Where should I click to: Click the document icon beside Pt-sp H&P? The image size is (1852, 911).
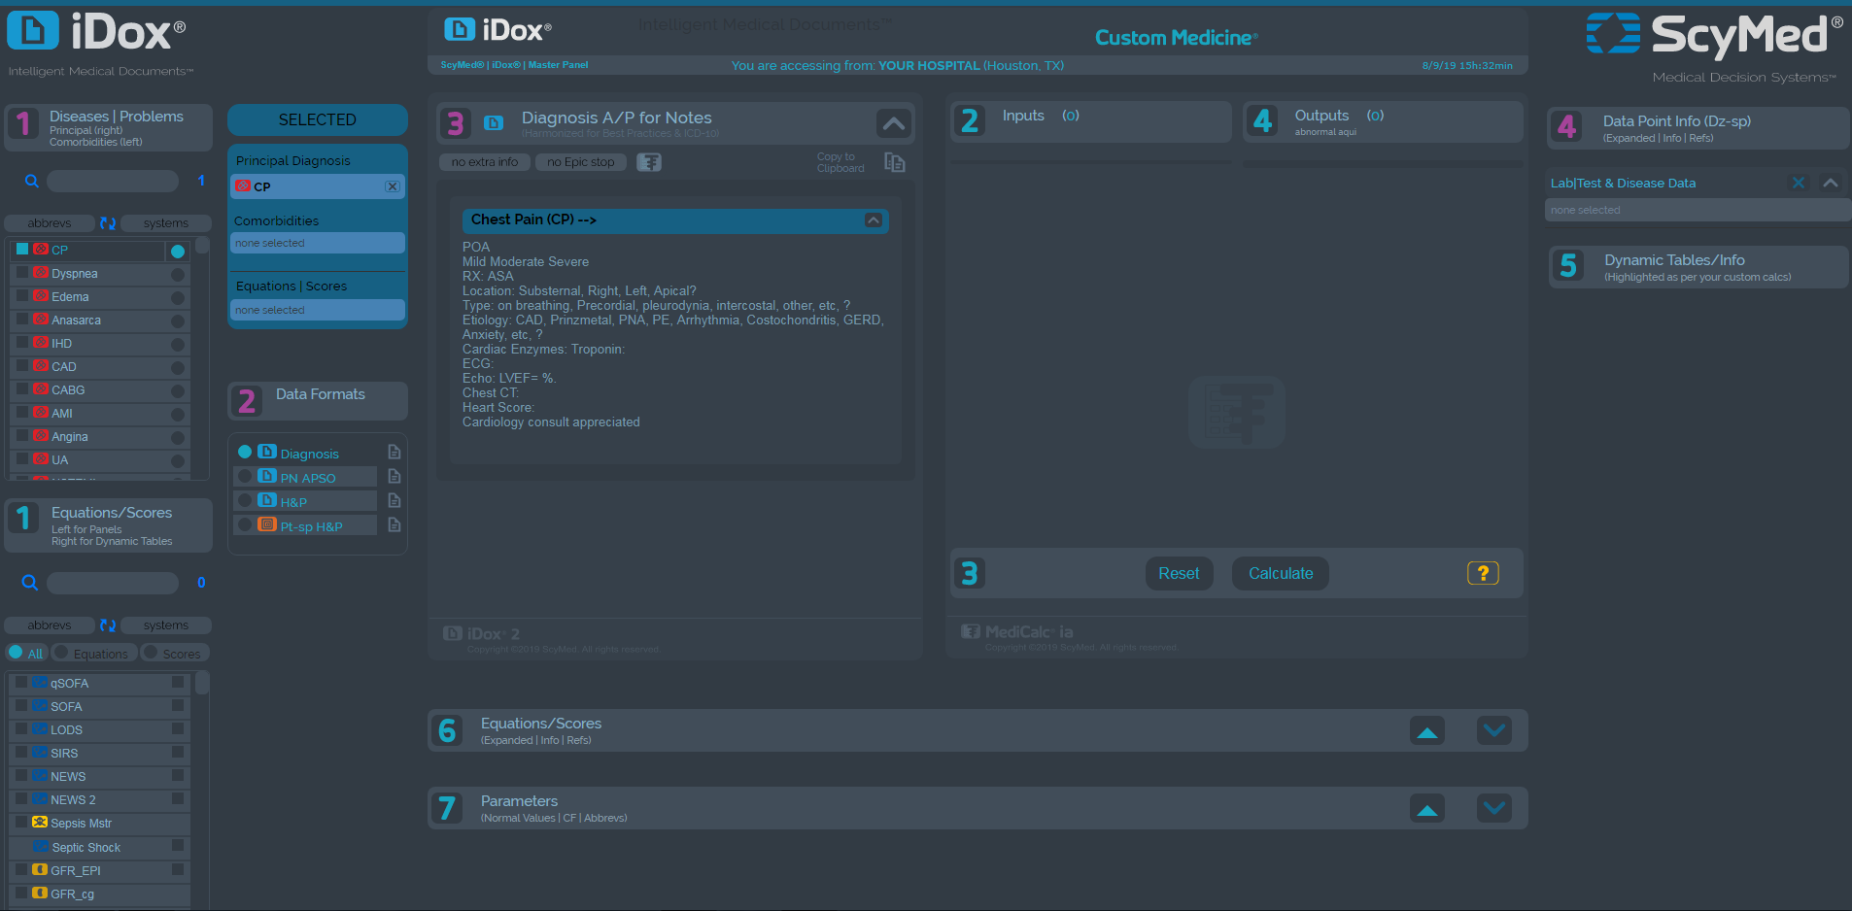tap(394, 524)
